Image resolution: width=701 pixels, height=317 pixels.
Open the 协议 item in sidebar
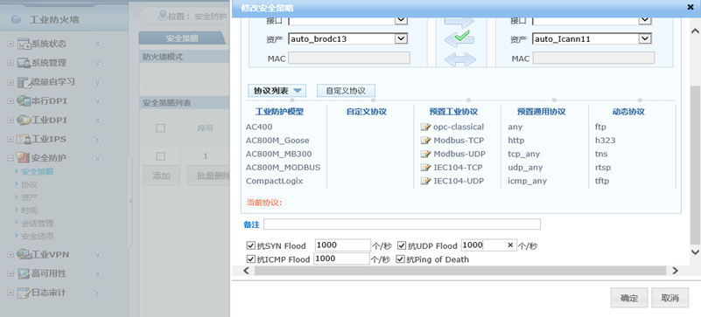coord(29,184)
